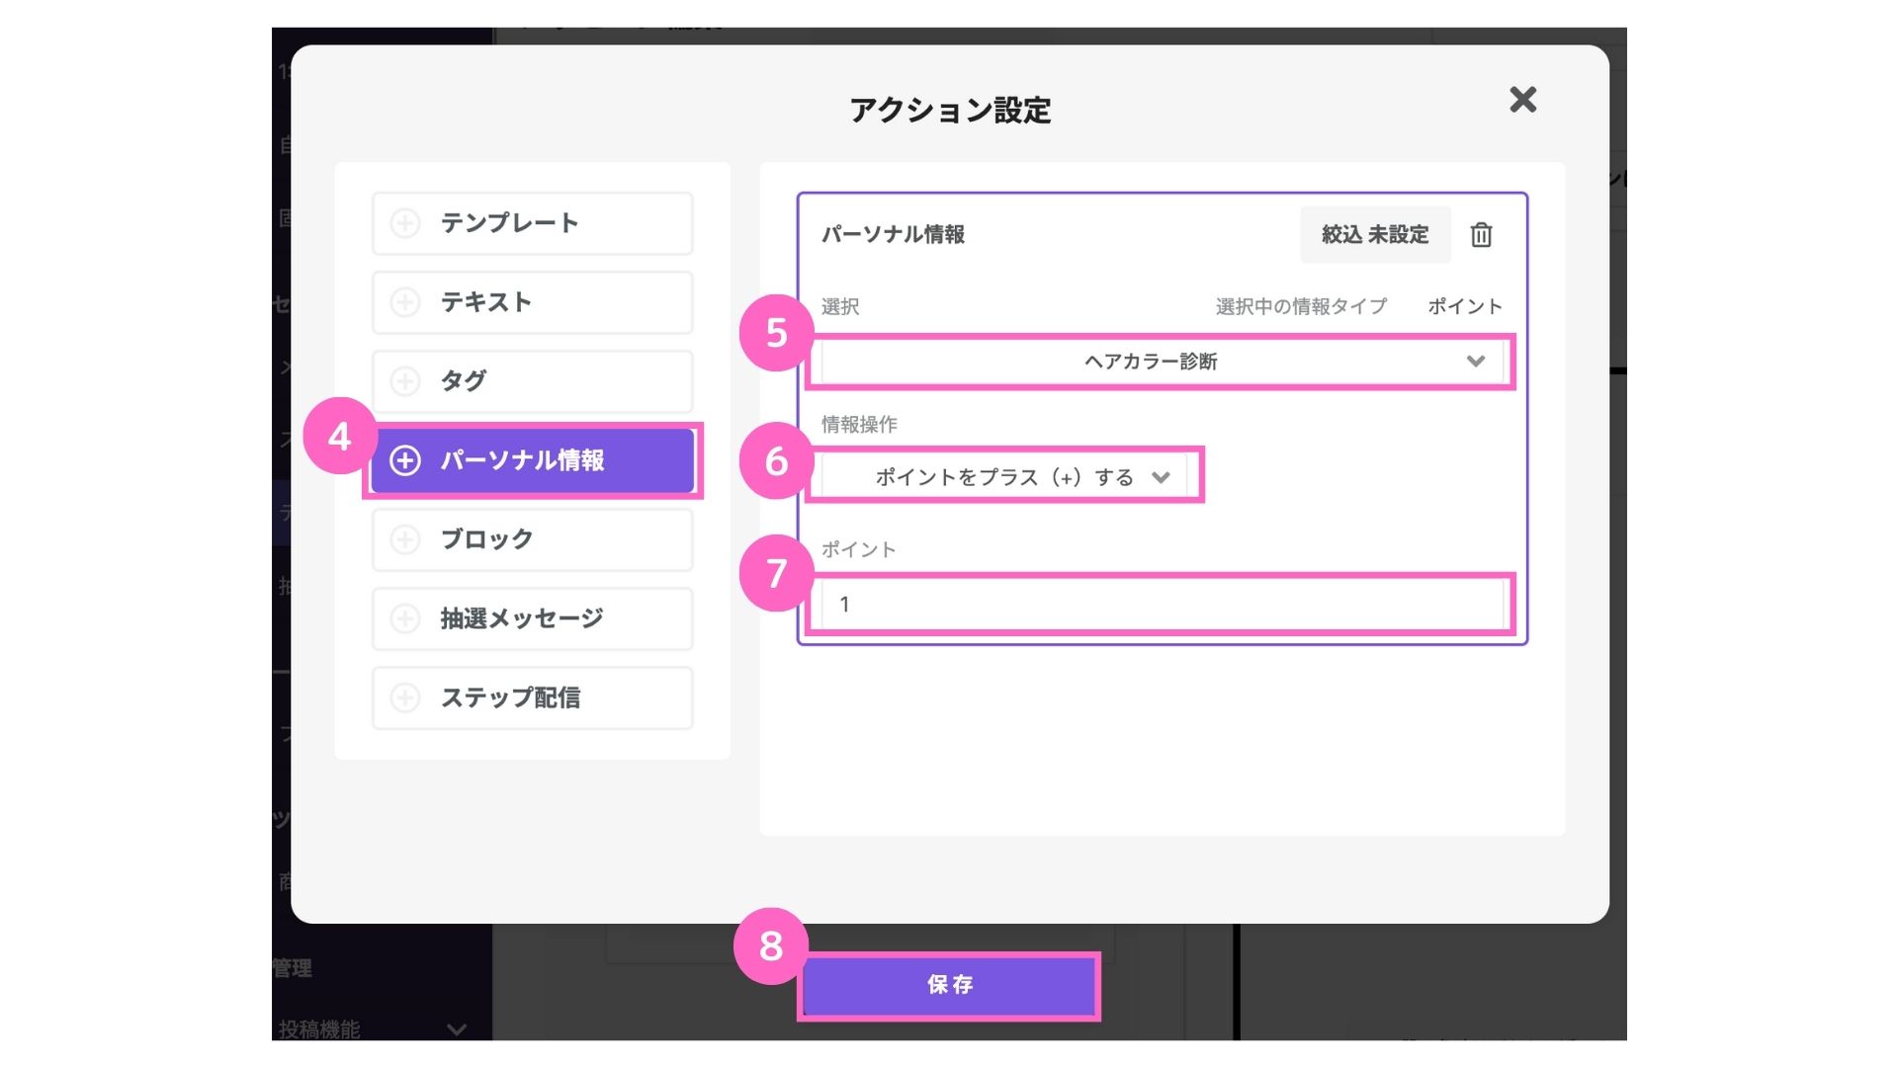Click the ポイント number input field
Image resolution: width=1898 pixels, height=1067 pixels.
click(1161, 604)
